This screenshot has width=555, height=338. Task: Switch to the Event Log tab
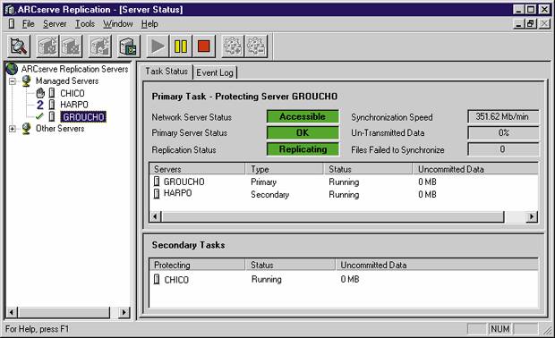(x=215, y=72)
